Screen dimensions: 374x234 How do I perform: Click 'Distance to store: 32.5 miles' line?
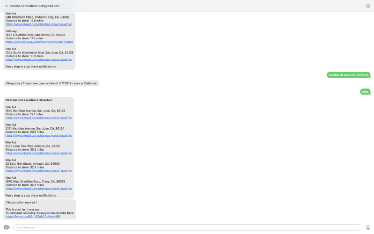(25, 185)
